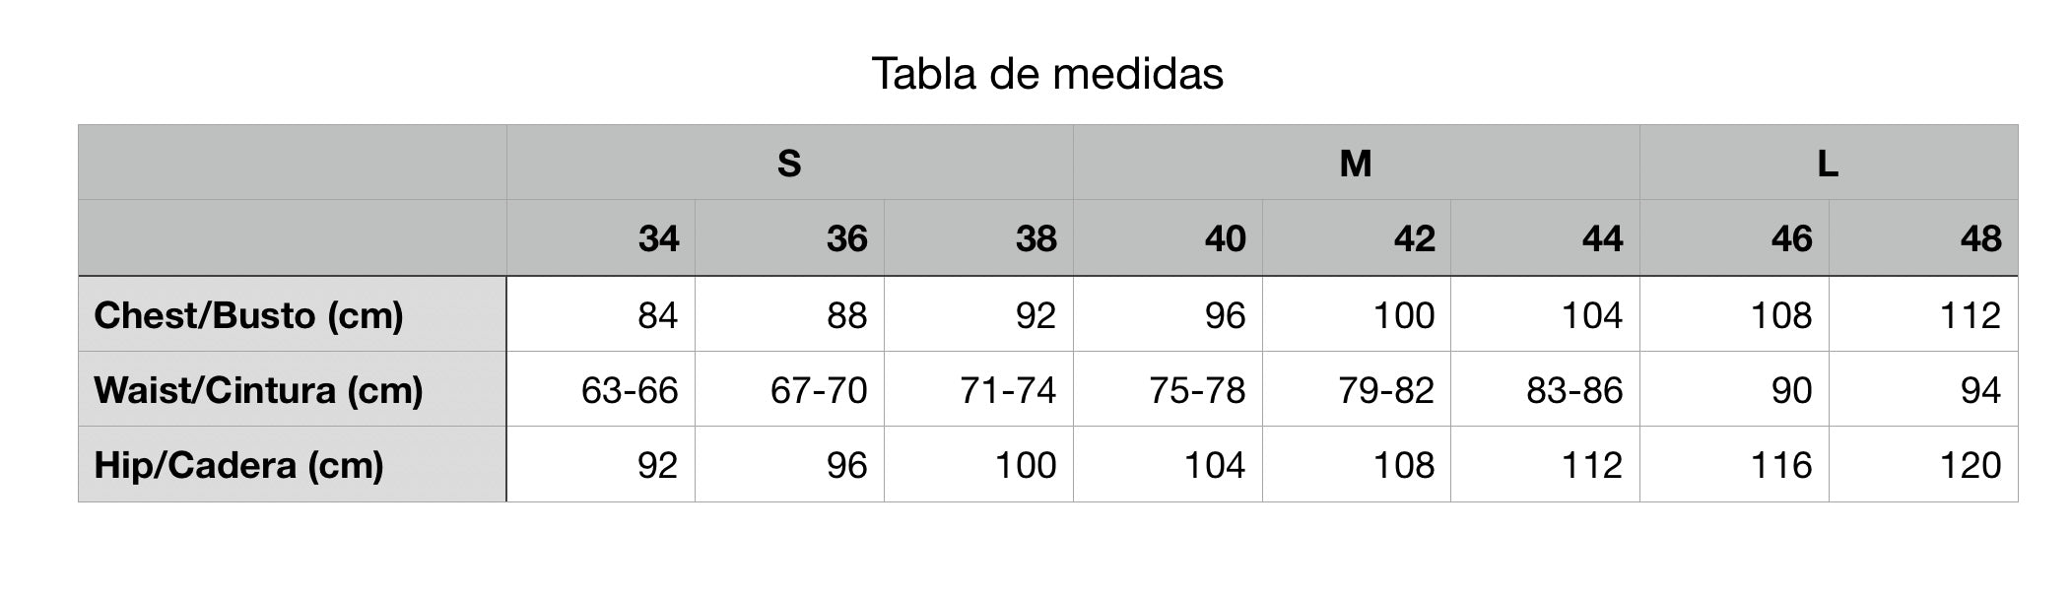Click the "Tabla de medidas" title
This screenshot has width=2071, height=600.
(1046, 74)
